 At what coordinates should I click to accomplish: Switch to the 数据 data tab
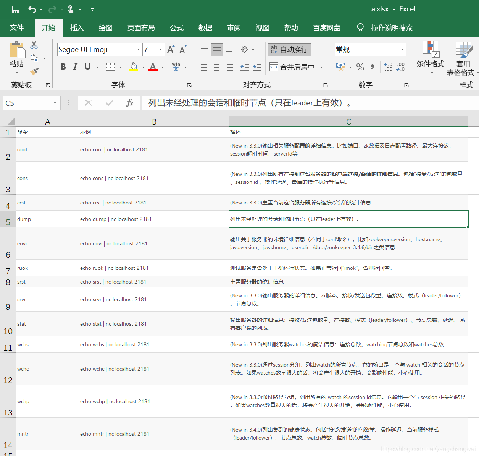point(205,28)
